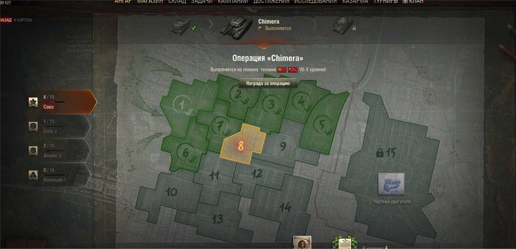Click the К КАРТАМ link

23,20
